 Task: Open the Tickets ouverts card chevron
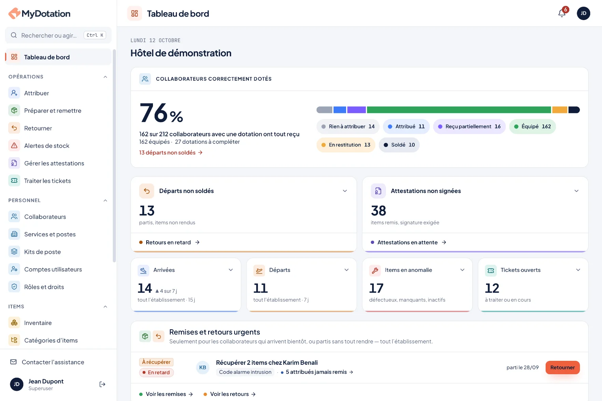[578, 270]
